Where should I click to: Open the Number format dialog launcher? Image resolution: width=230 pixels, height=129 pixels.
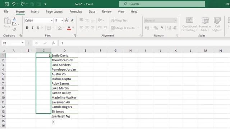177,35
